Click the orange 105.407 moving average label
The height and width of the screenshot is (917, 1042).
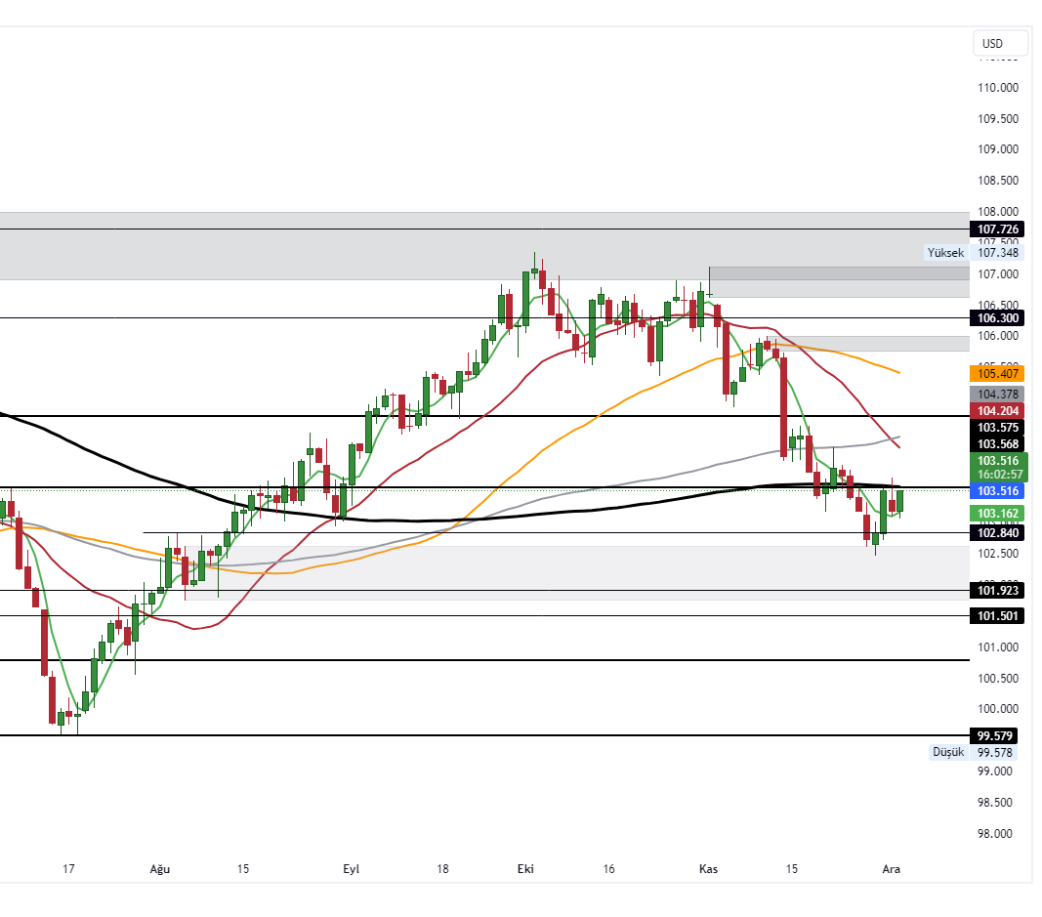coord(996,373)
